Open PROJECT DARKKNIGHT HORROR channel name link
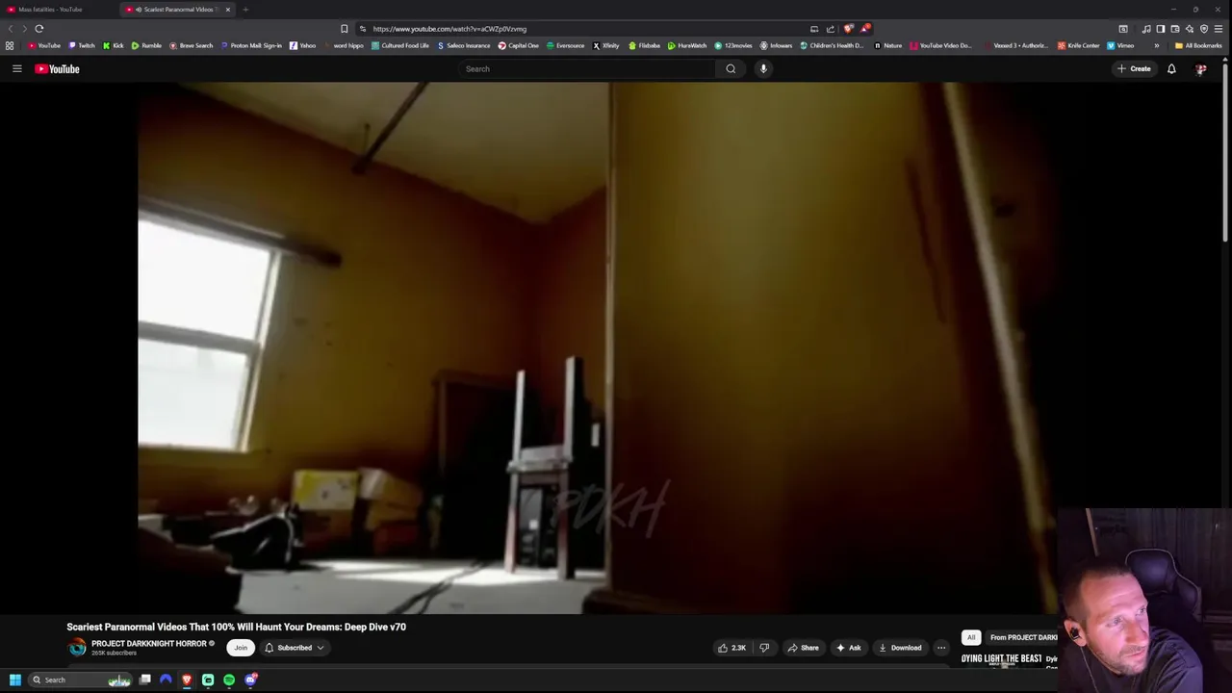This screenshot has height=693, width=1232. tap(149, 643)
